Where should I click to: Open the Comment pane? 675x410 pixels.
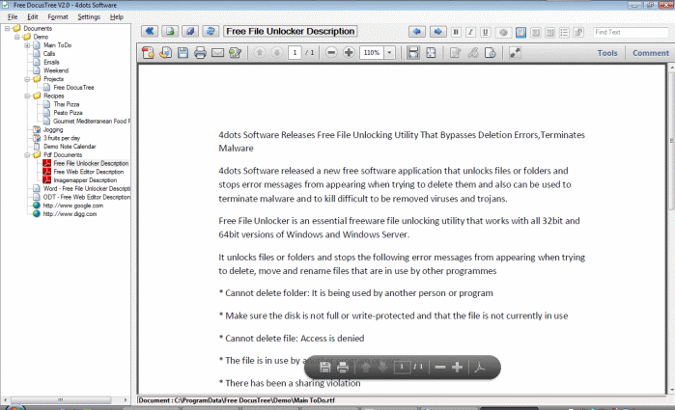point(650,53)
